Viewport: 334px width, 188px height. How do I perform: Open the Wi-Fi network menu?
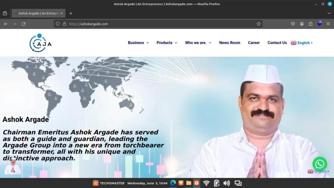206,183
